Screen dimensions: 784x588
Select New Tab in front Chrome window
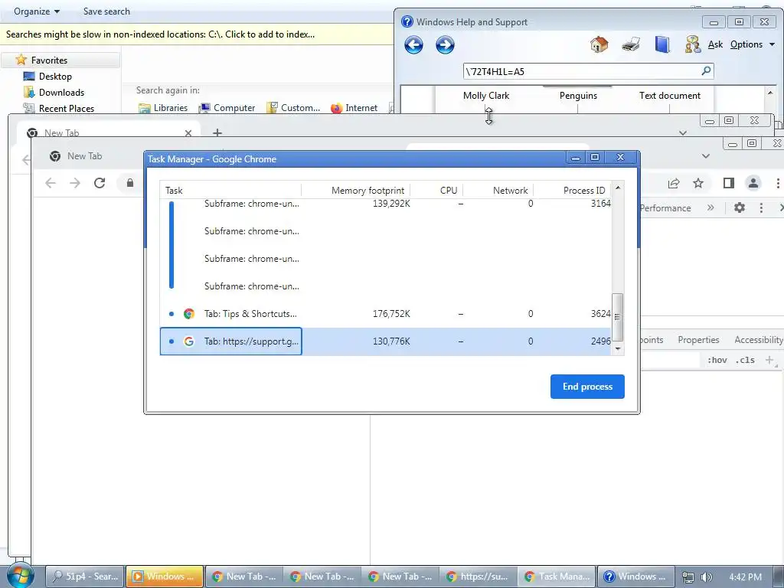pyautogui.click(x=84, y=156)
